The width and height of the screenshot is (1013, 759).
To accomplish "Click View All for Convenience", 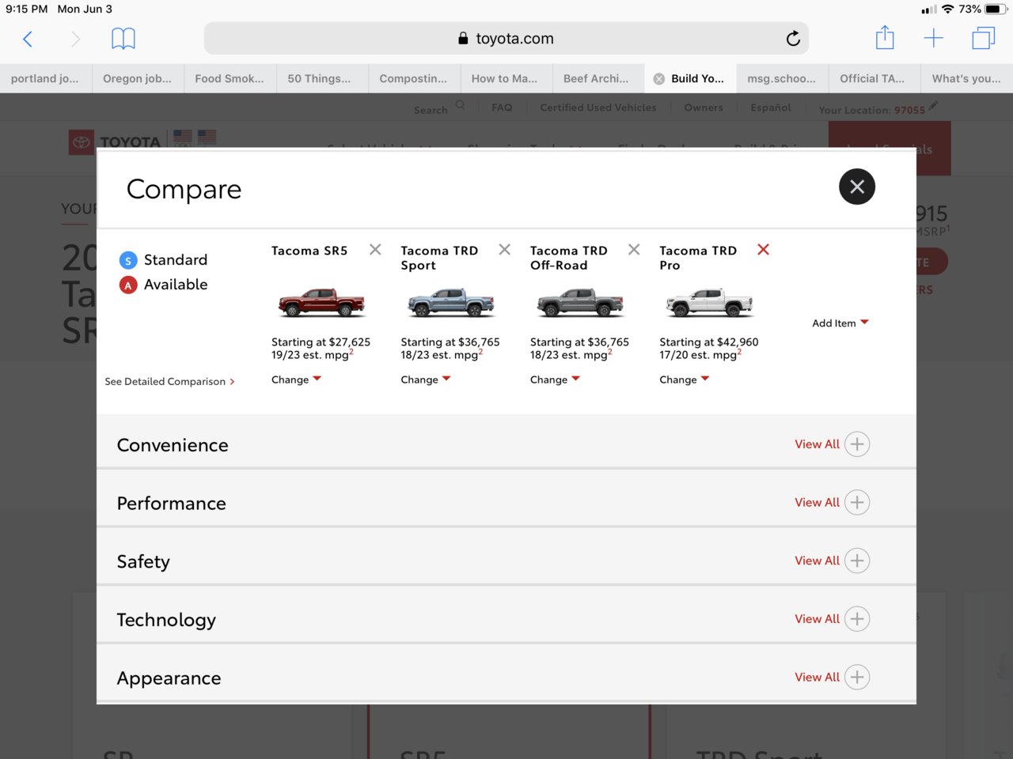I will pyautogui.click(x=817, y=444).
